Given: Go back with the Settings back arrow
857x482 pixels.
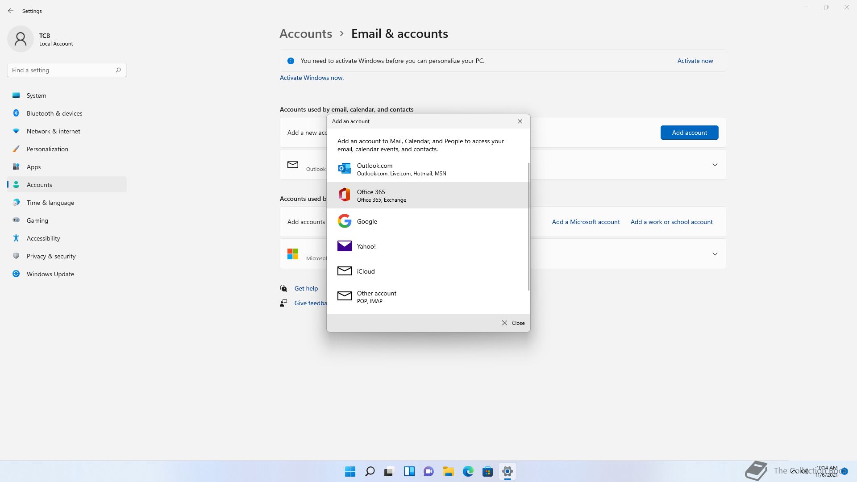Looking at the screenshot, I should click(11, 11).
